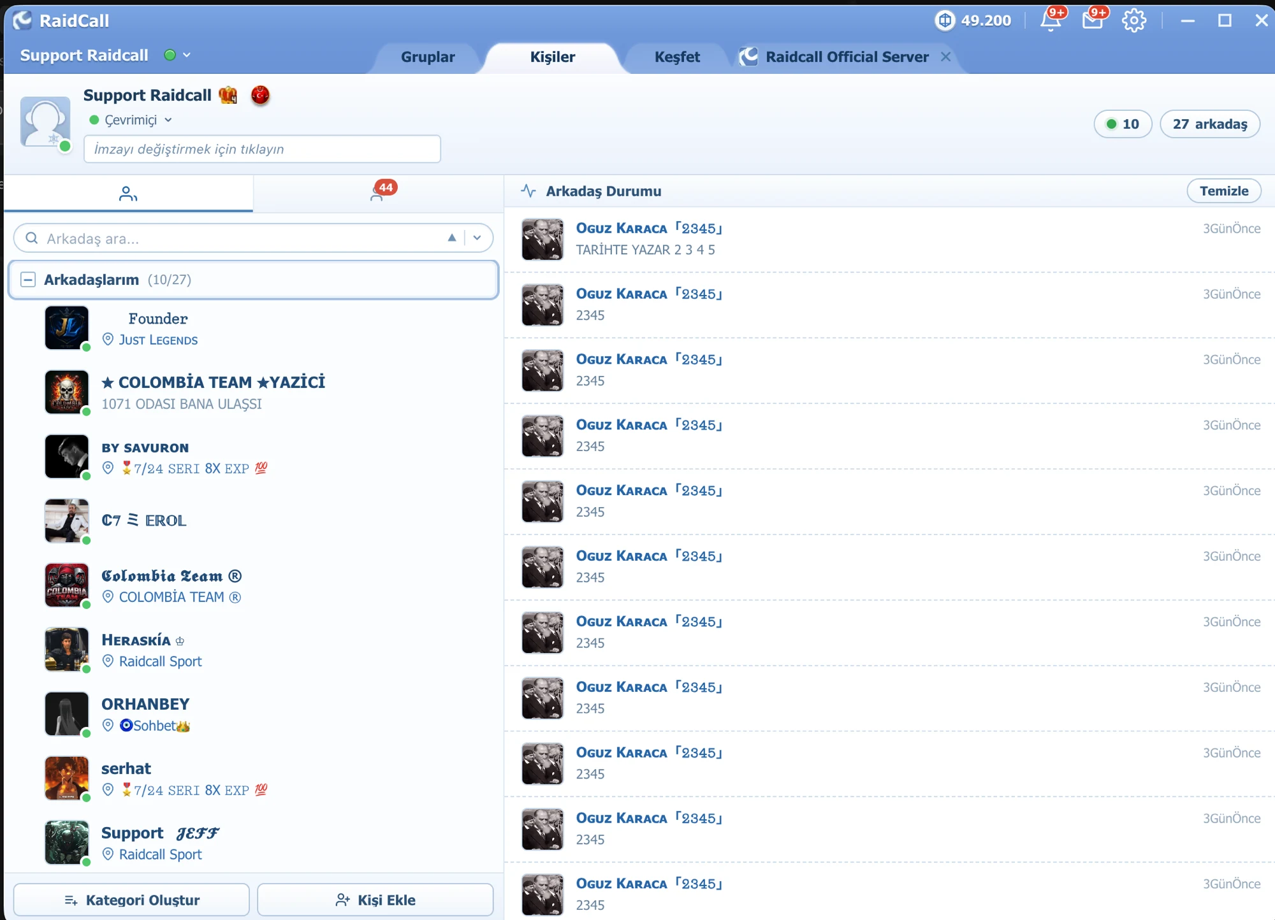
Task: Click the Just Legends location pin icon
Action: pyautogui.click(x=108, y=340)
